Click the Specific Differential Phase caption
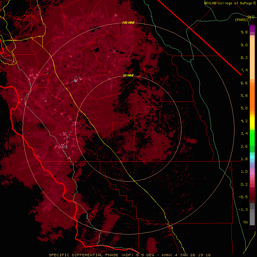The width and height of the screenshot is (257, 257). [130, 255]
